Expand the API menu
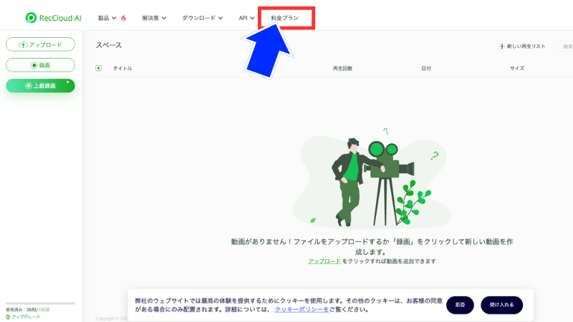This screenshot has width=573, height=322. click(x=246, y=18)
